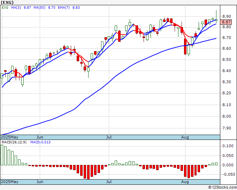
Task: Click Jul on the price chart timeline
Action: tap(109, 137)
